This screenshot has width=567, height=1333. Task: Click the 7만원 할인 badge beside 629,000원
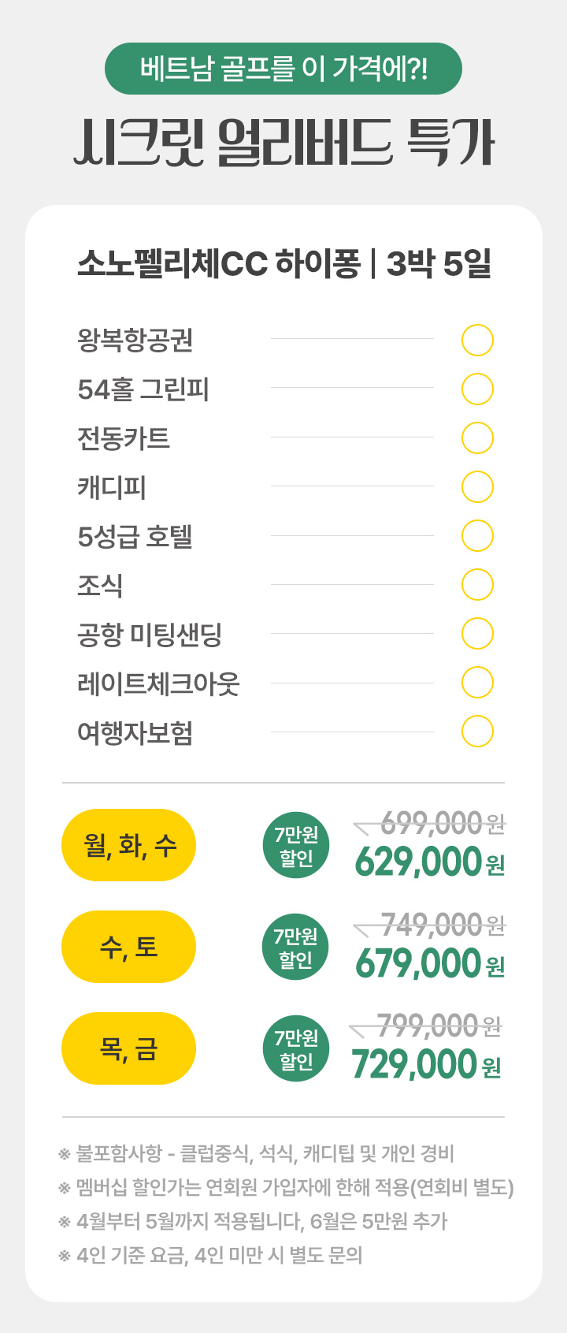tap(296, 846)
